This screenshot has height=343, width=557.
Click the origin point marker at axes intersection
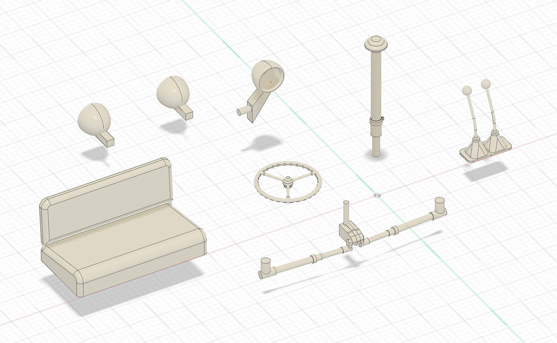[377, 195]
